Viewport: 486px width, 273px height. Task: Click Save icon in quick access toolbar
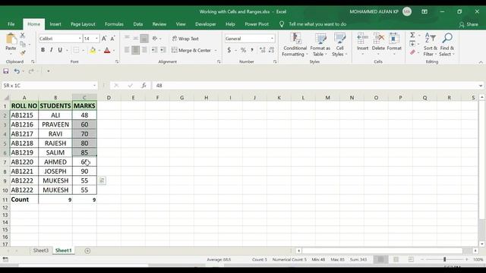click(x=6, y=71)
